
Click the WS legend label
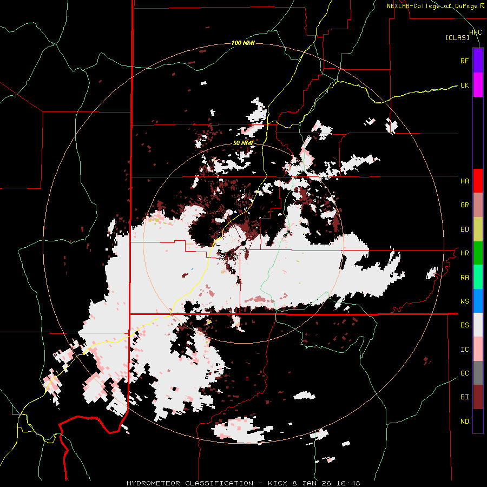coord(464,301)
